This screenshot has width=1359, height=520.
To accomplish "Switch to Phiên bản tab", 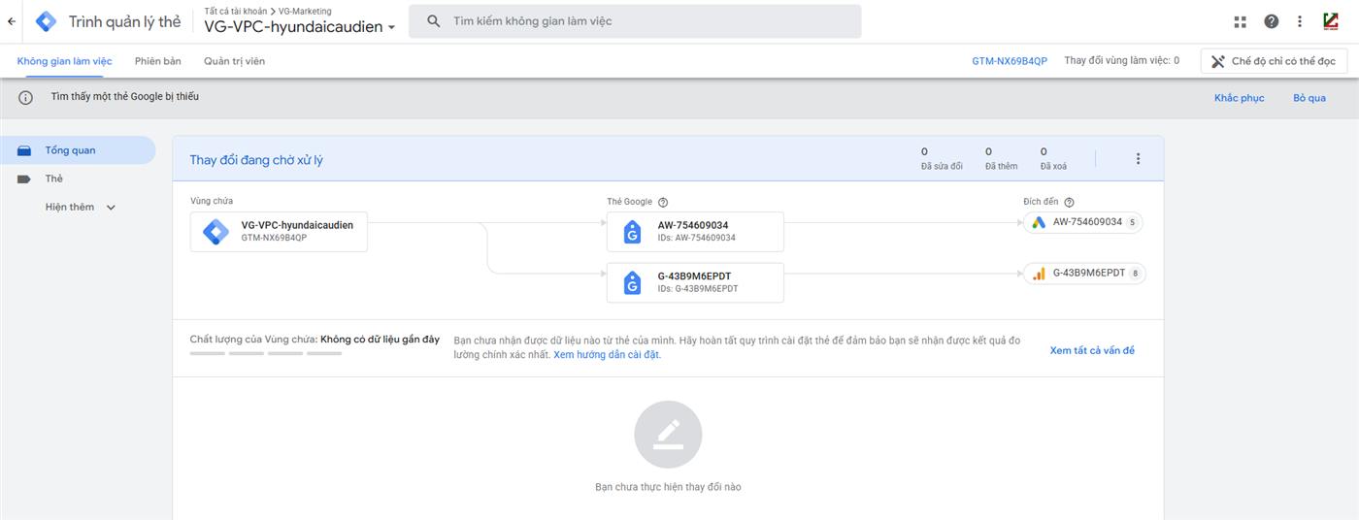I will coord(158,61).
